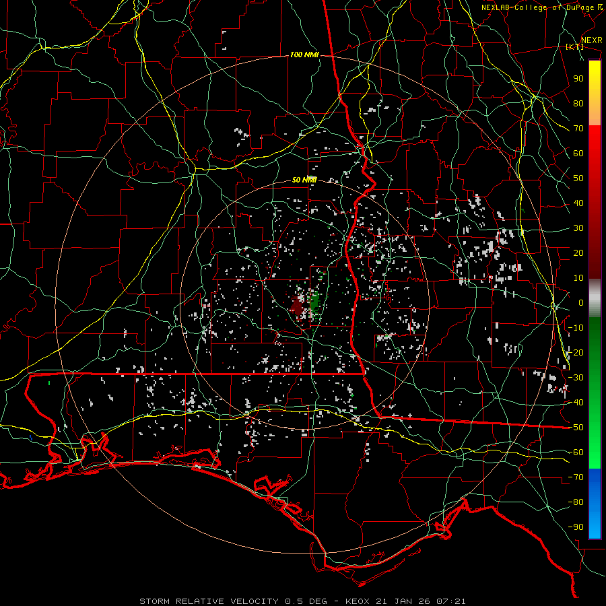
Task: Click the 60 value on velocity scale
Action: [x=578, y=154]
